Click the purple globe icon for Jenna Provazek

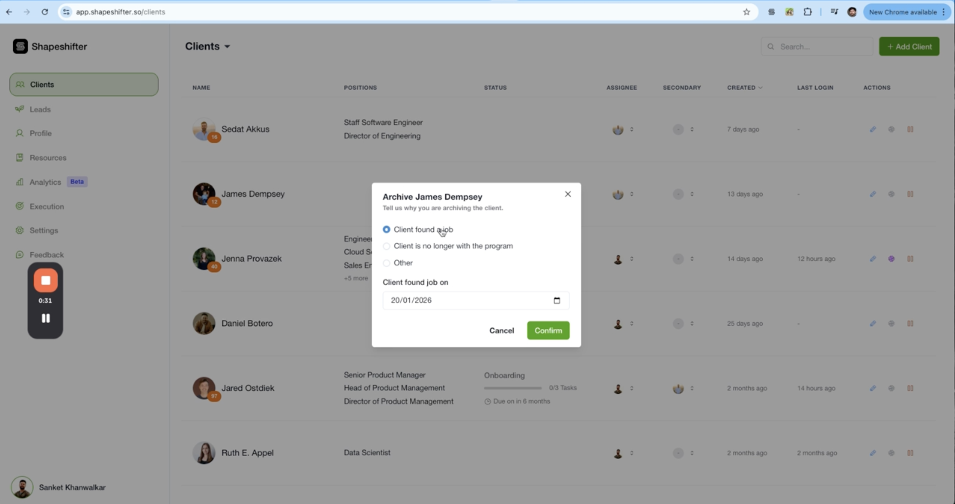(x=891, y=259)
